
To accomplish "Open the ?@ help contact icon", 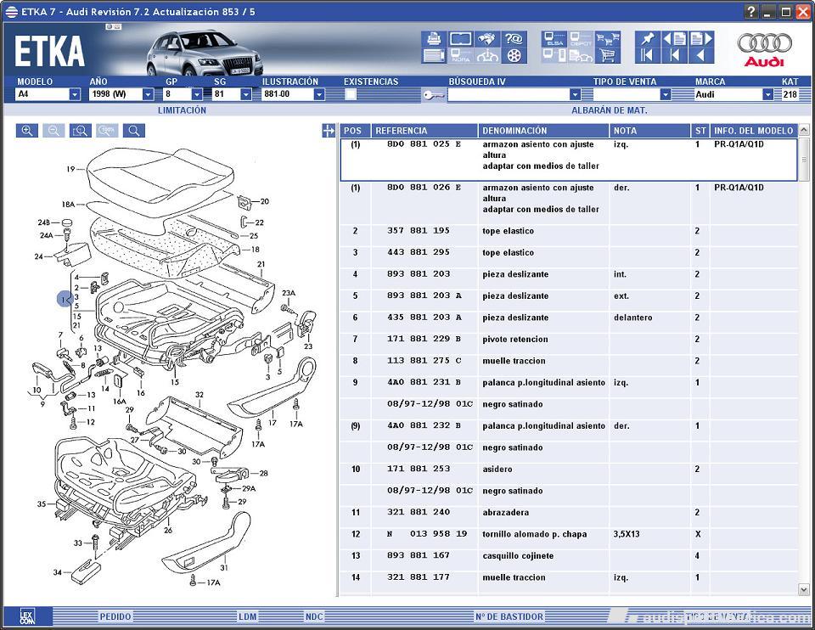I will click(514, 39).
